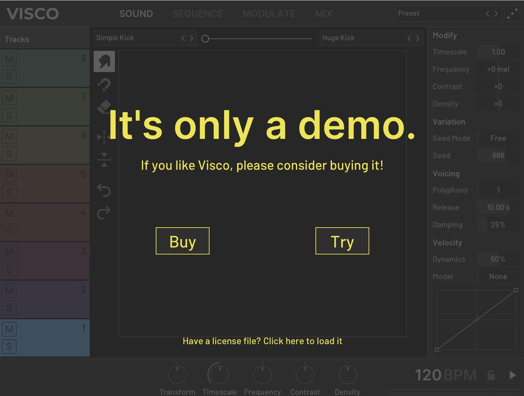Select the magnet tool icon
This screenshot has height=396, width=524.
point(104,84)
